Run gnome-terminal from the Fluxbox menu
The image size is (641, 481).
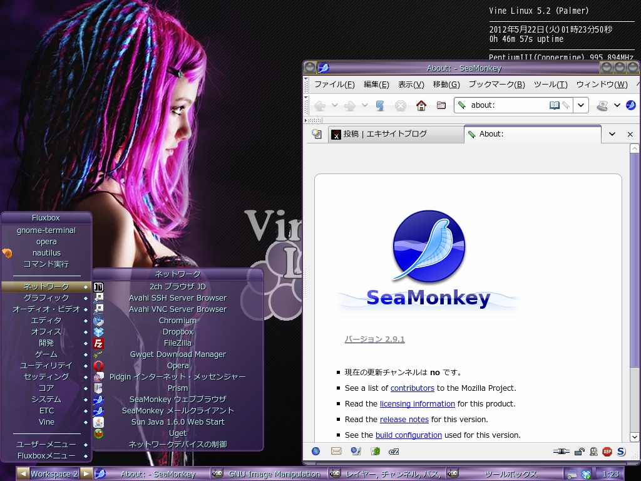tap(46, 230)
